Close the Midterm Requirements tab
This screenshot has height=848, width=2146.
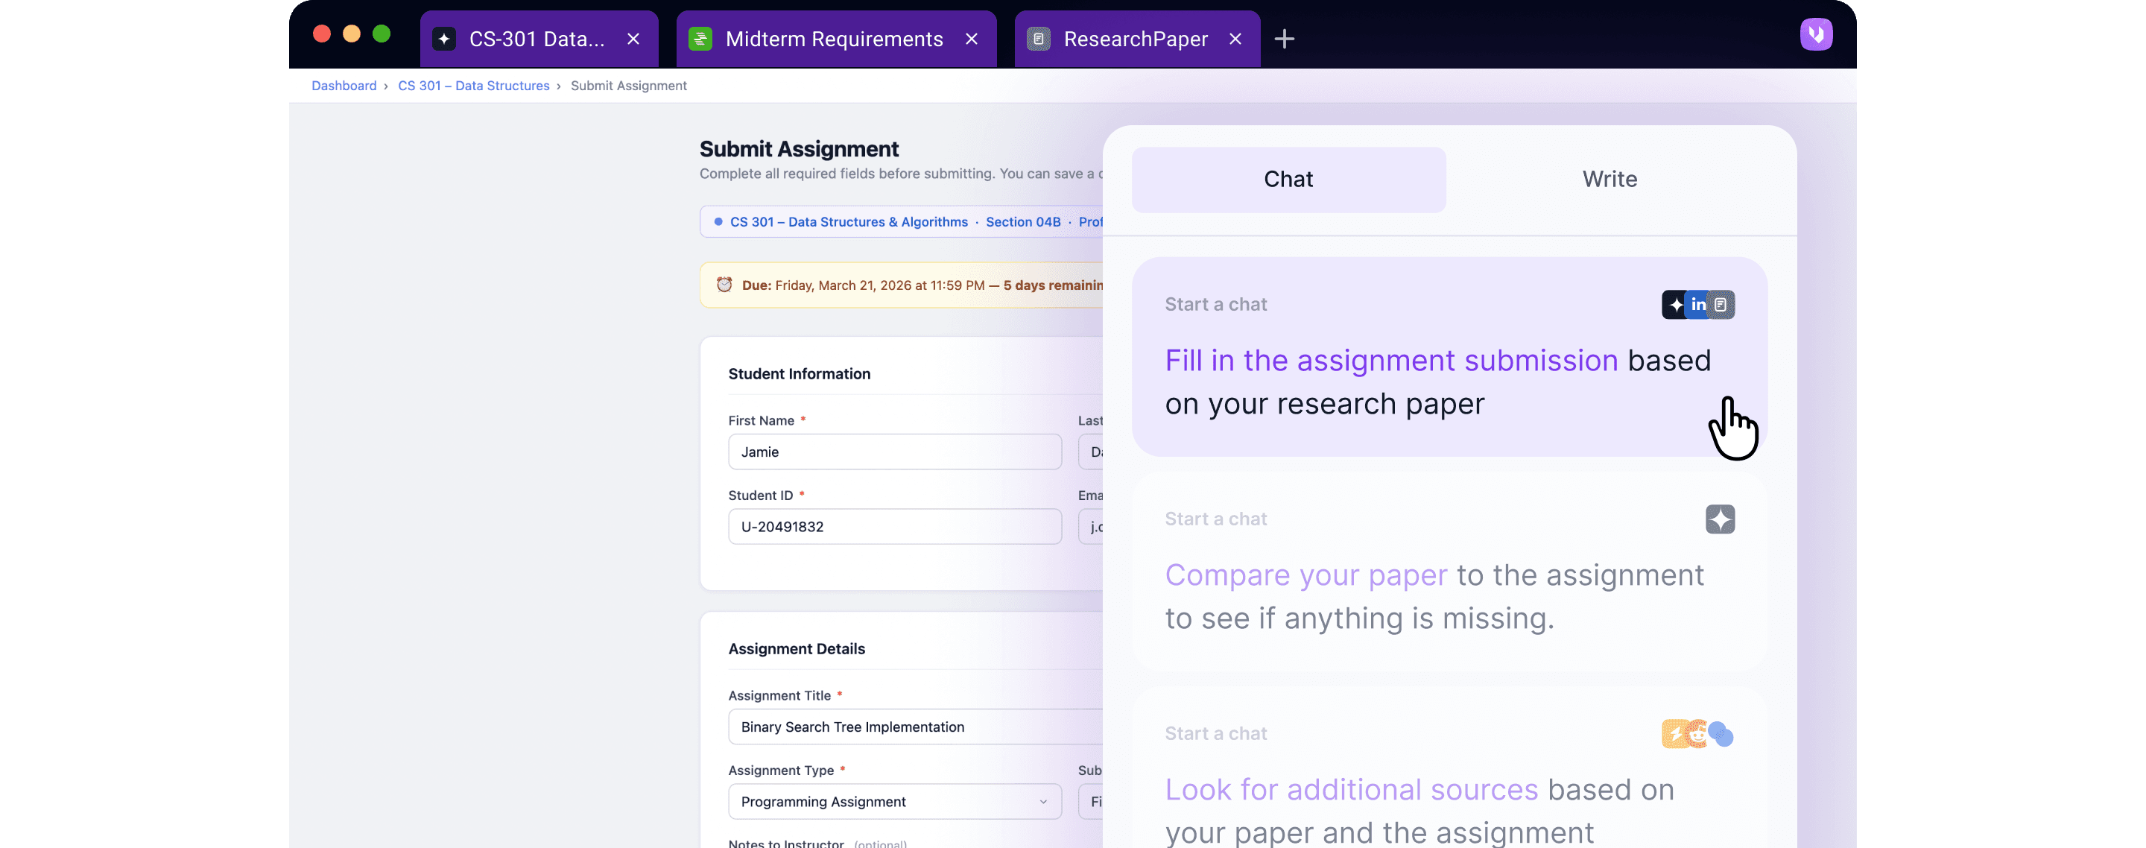point(972,39)
